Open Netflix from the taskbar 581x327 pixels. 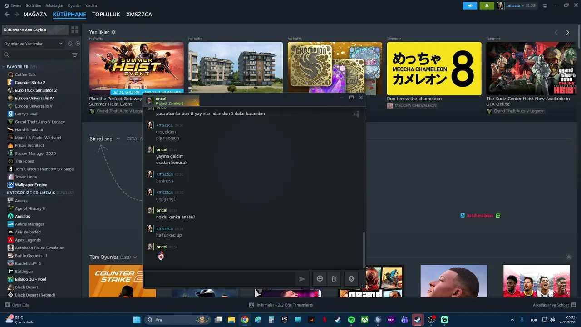[325, 320]
